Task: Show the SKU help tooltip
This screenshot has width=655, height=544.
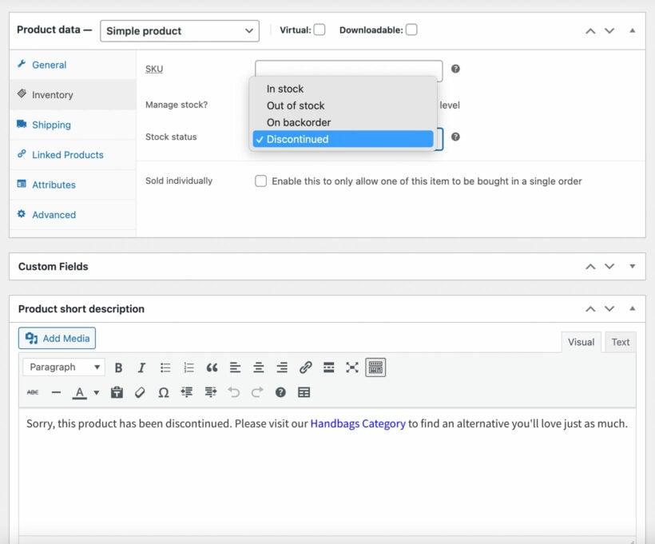Action: point(455,69)
